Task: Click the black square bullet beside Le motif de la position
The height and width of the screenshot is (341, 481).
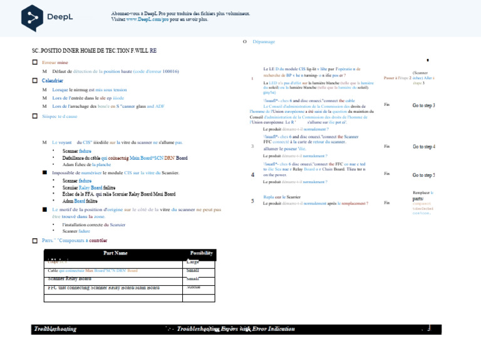Action: tap(45, 209)
